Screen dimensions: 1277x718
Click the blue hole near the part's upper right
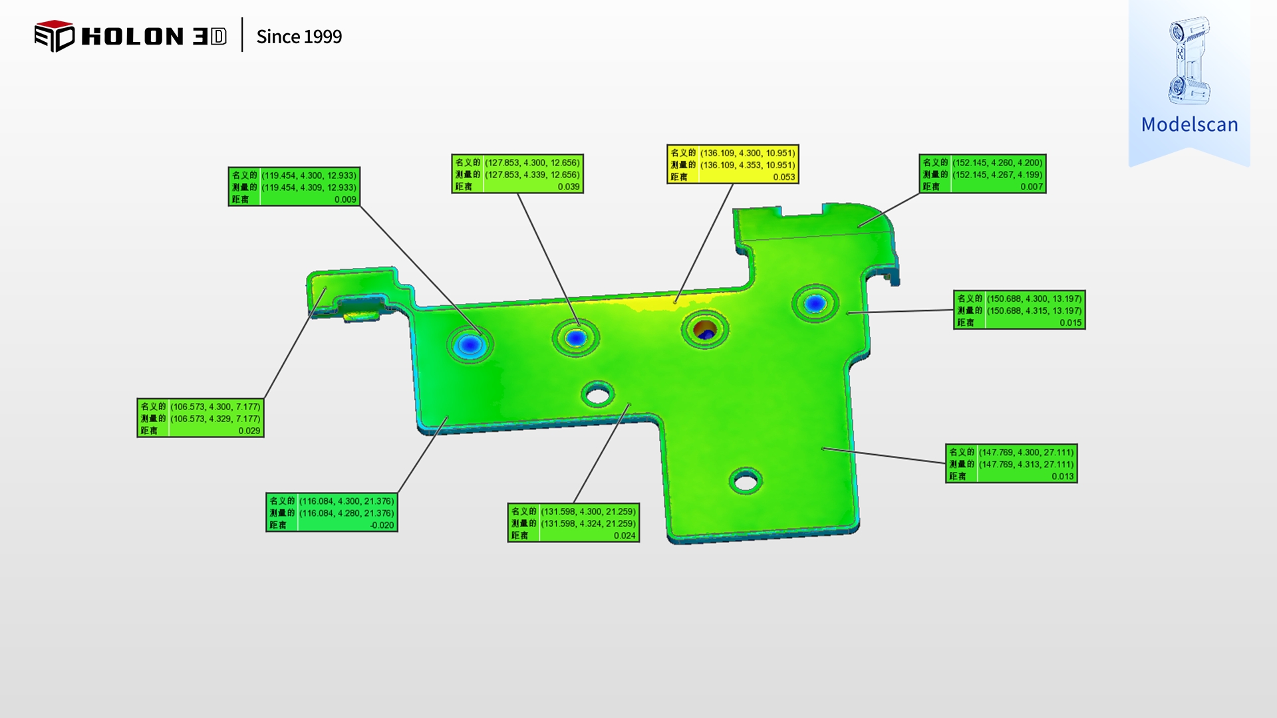click(815, 304)
